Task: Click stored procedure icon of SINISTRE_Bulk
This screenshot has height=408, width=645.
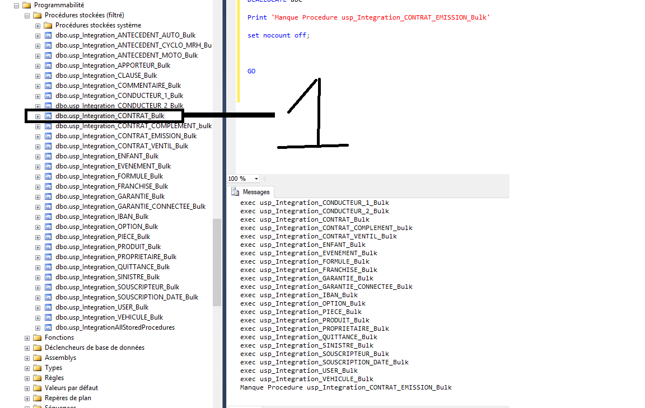Action: (48, 277)
